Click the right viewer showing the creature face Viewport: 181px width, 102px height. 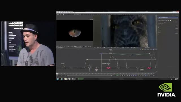[x=125, y=31]
